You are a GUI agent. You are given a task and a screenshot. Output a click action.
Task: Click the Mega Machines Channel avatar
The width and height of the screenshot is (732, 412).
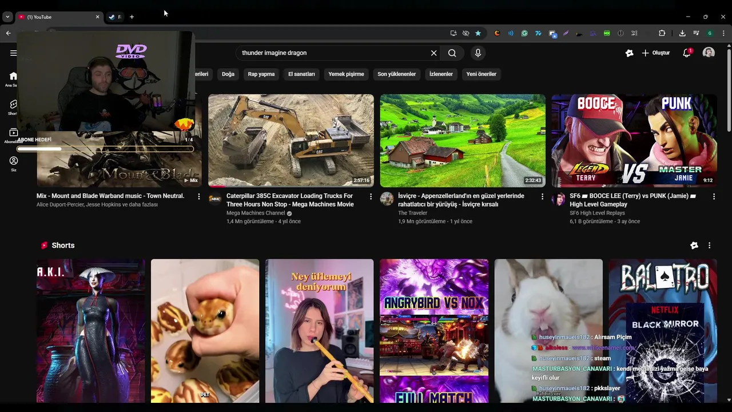click(x=215, y=199)
